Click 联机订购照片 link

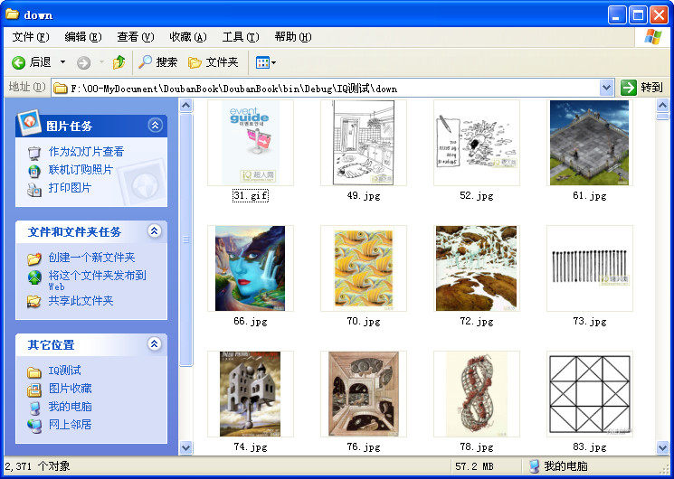tap(81, 170)
